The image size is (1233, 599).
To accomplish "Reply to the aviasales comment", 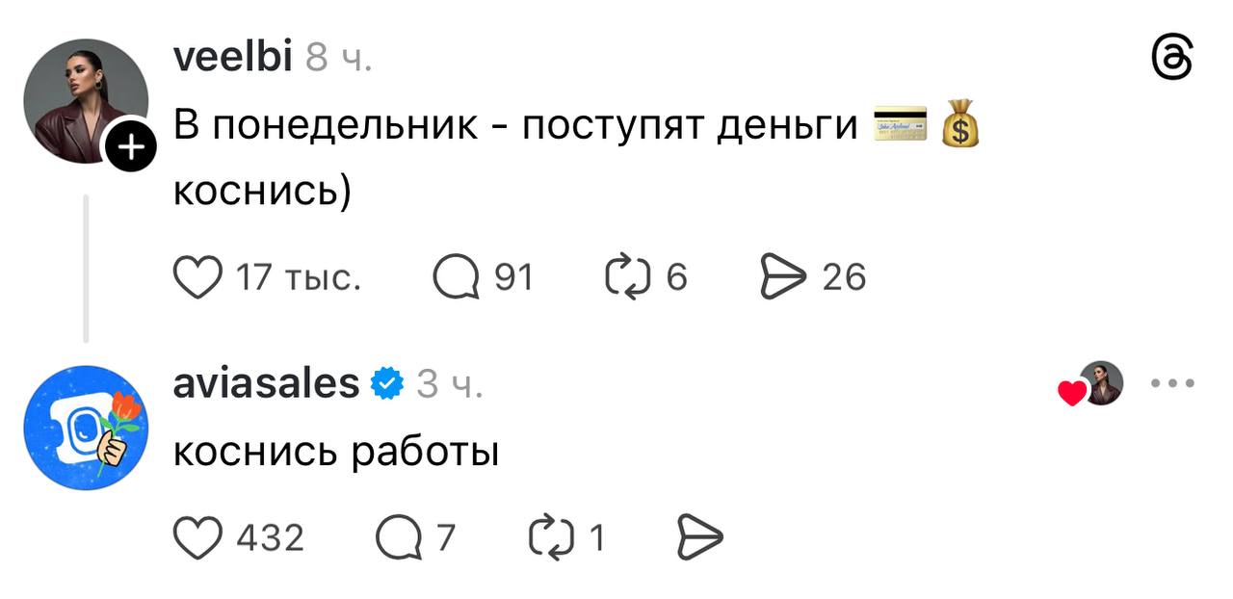I will coord(397,537).
